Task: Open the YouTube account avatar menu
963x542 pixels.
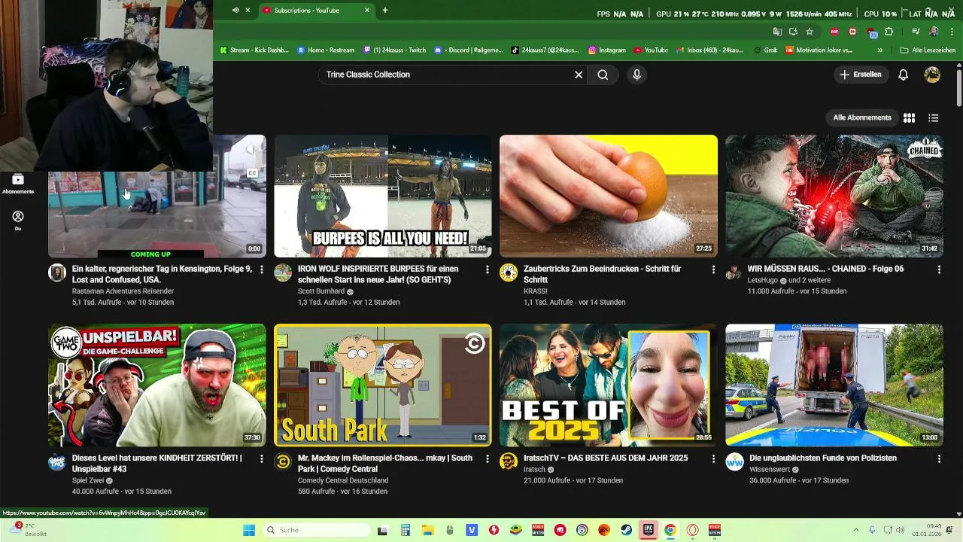Action: click(x=932, y=75)
